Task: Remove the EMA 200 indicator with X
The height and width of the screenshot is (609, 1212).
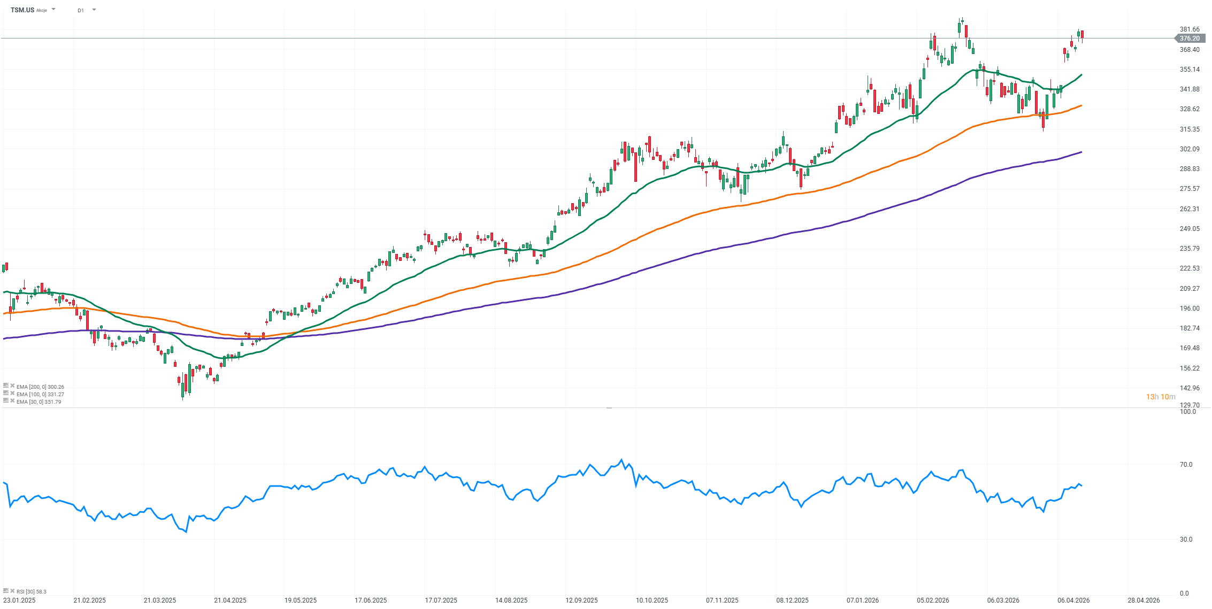Action: click(x=12, y=386)
